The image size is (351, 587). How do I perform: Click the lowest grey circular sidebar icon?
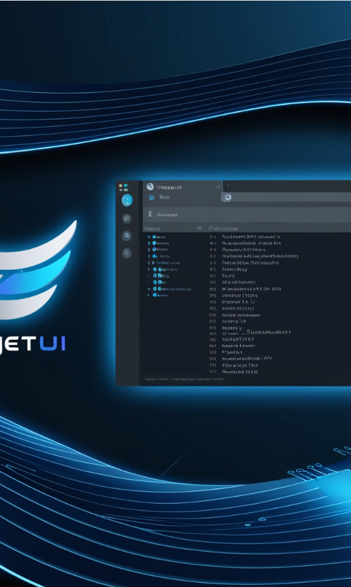click(x=127, y=253)
